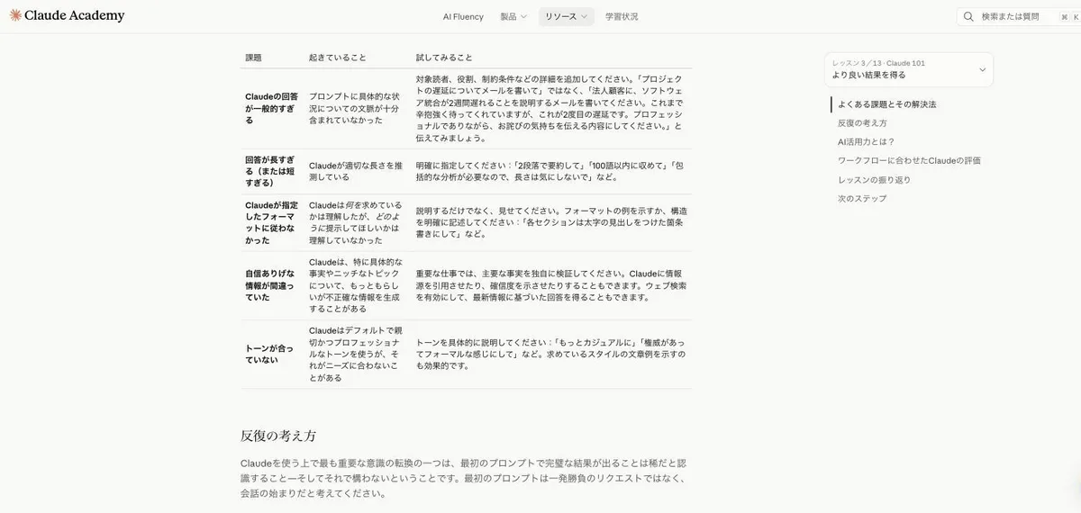
Task: Click the 説明するだけでなく、見せてください cell
Action: point(550,222)
